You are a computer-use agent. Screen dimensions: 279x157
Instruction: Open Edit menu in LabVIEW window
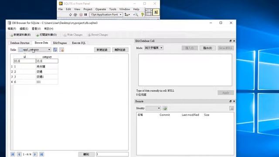click(68, 9)
